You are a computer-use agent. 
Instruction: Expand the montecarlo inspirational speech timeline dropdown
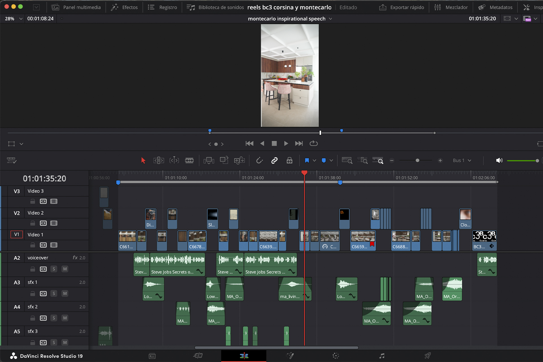coord(330,19)
